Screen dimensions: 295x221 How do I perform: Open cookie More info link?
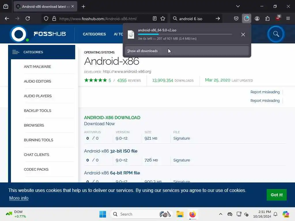[x=19, y=198]
